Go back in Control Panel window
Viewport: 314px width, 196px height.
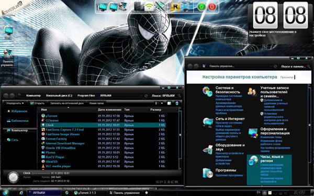pos(190,66)
